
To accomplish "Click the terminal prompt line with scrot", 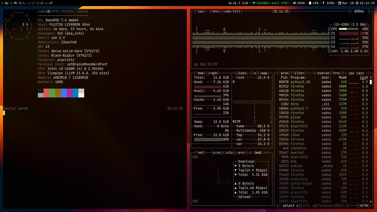I will (x=93, y=108).
